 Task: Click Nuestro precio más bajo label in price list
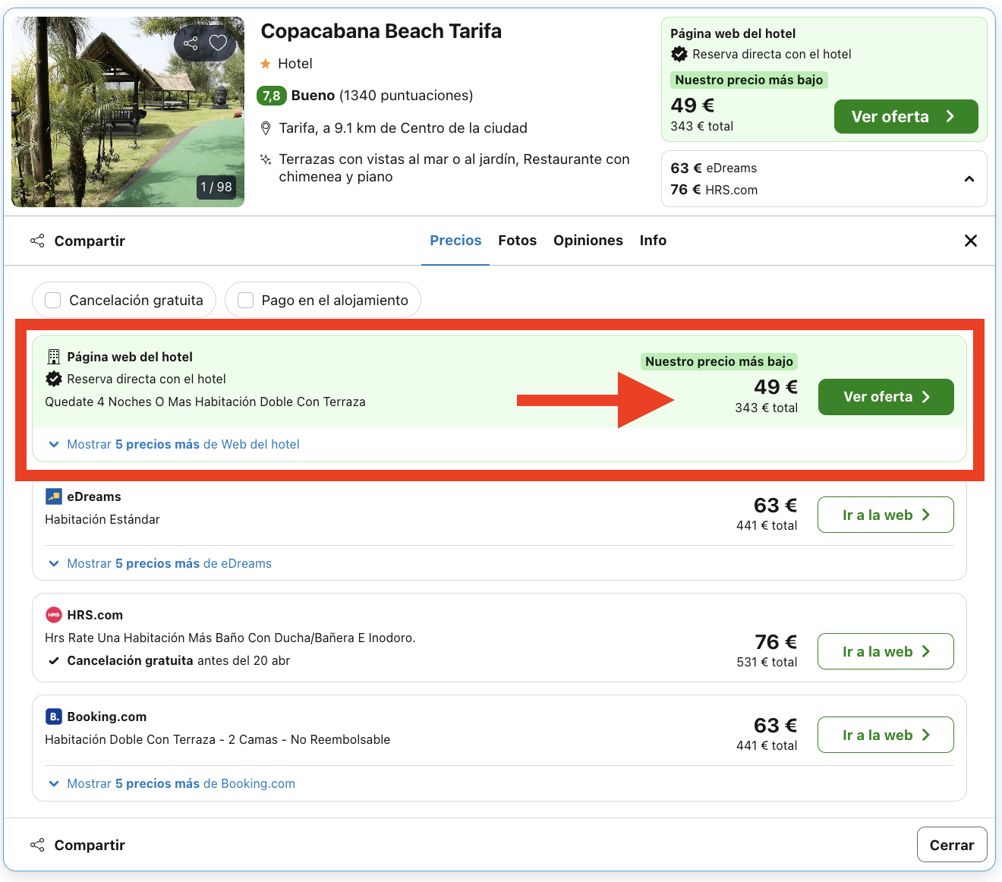point(719,361)
